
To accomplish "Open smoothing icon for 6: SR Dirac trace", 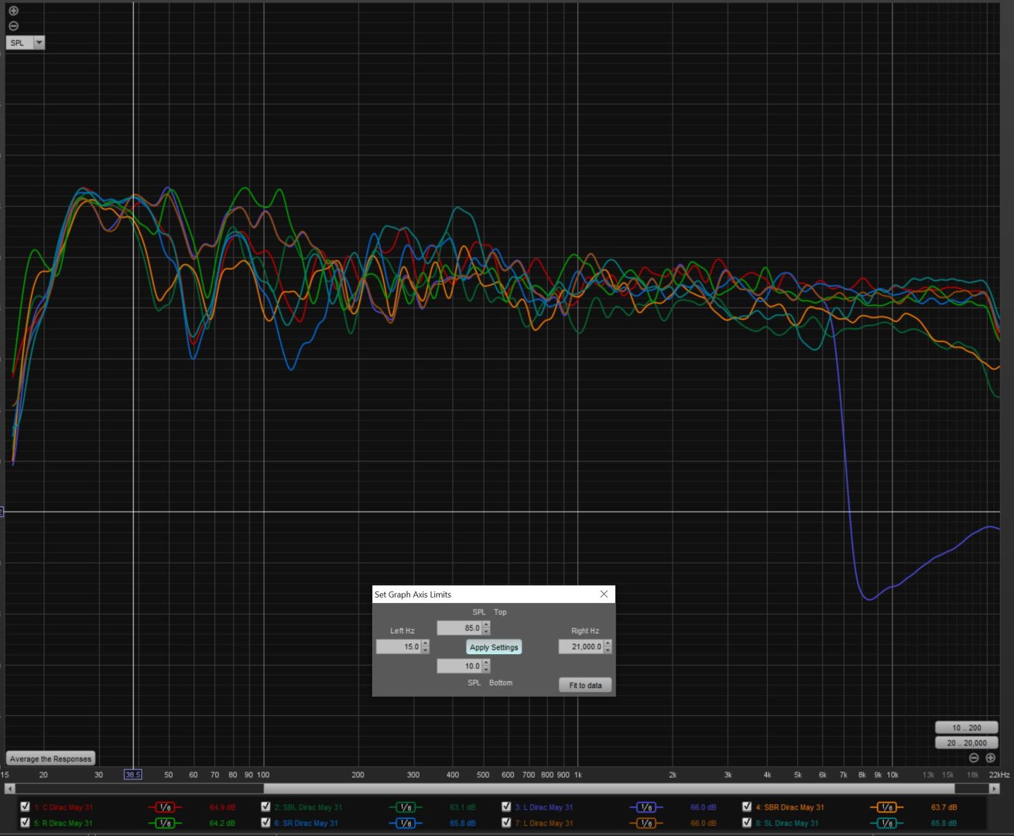I will pos(405,823).
